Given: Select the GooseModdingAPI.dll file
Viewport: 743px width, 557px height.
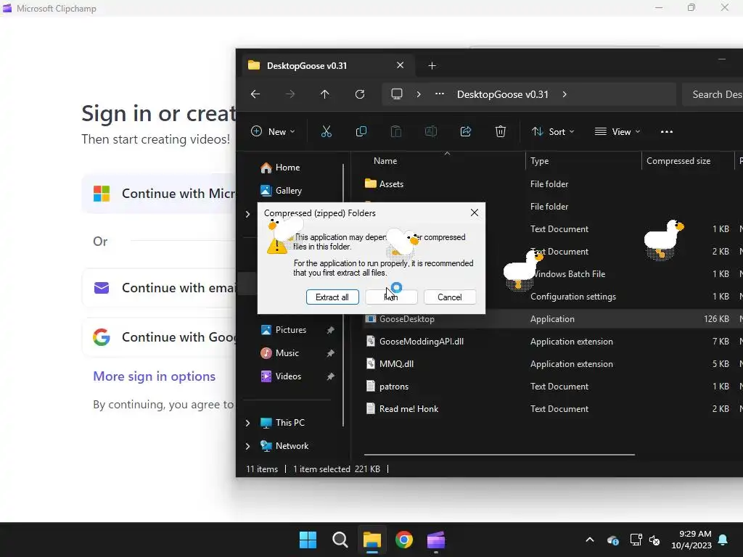Looking at the screenshot, I should click(414, 342).
